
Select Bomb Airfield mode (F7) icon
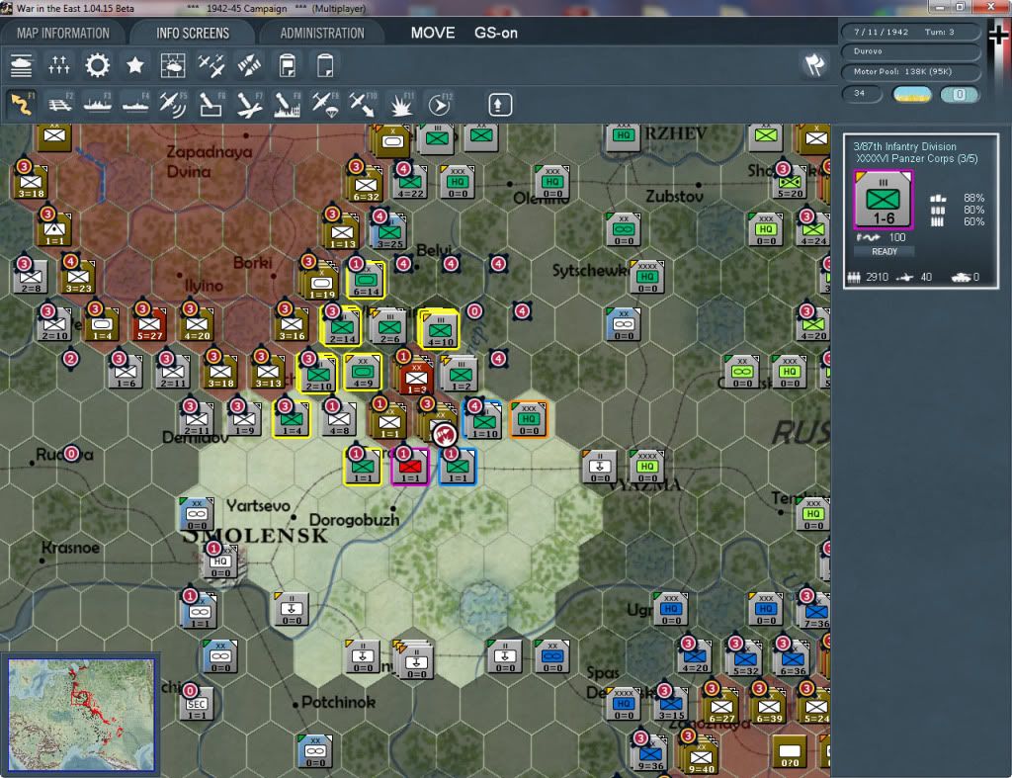tap(249, 104)
